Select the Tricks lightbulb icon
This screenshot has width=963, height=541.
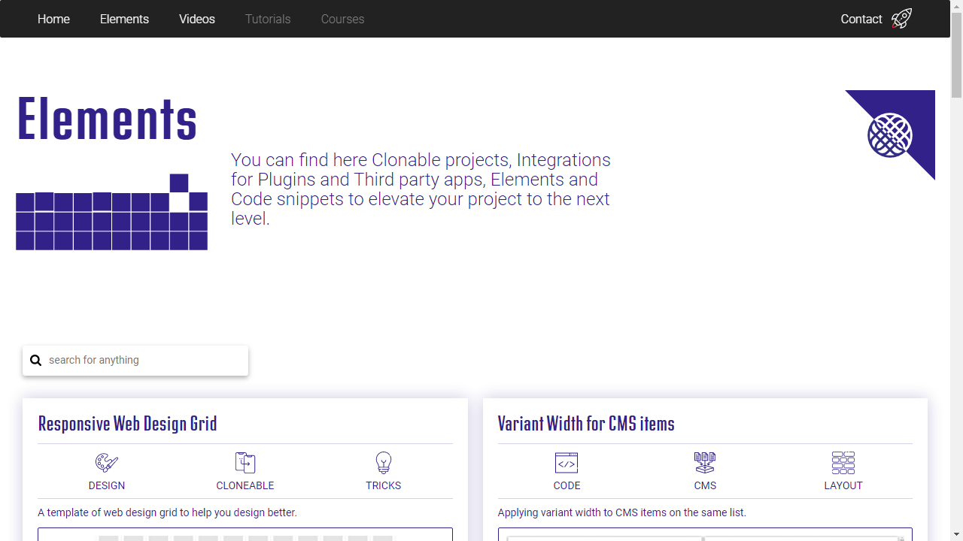pyautogui.click(x=384, y=462)
